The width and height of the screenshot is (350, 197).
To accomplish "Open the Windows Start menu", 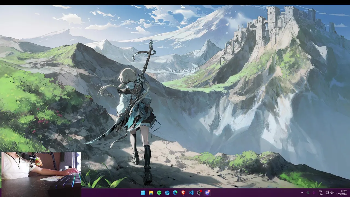I will [x=143, y=193].
